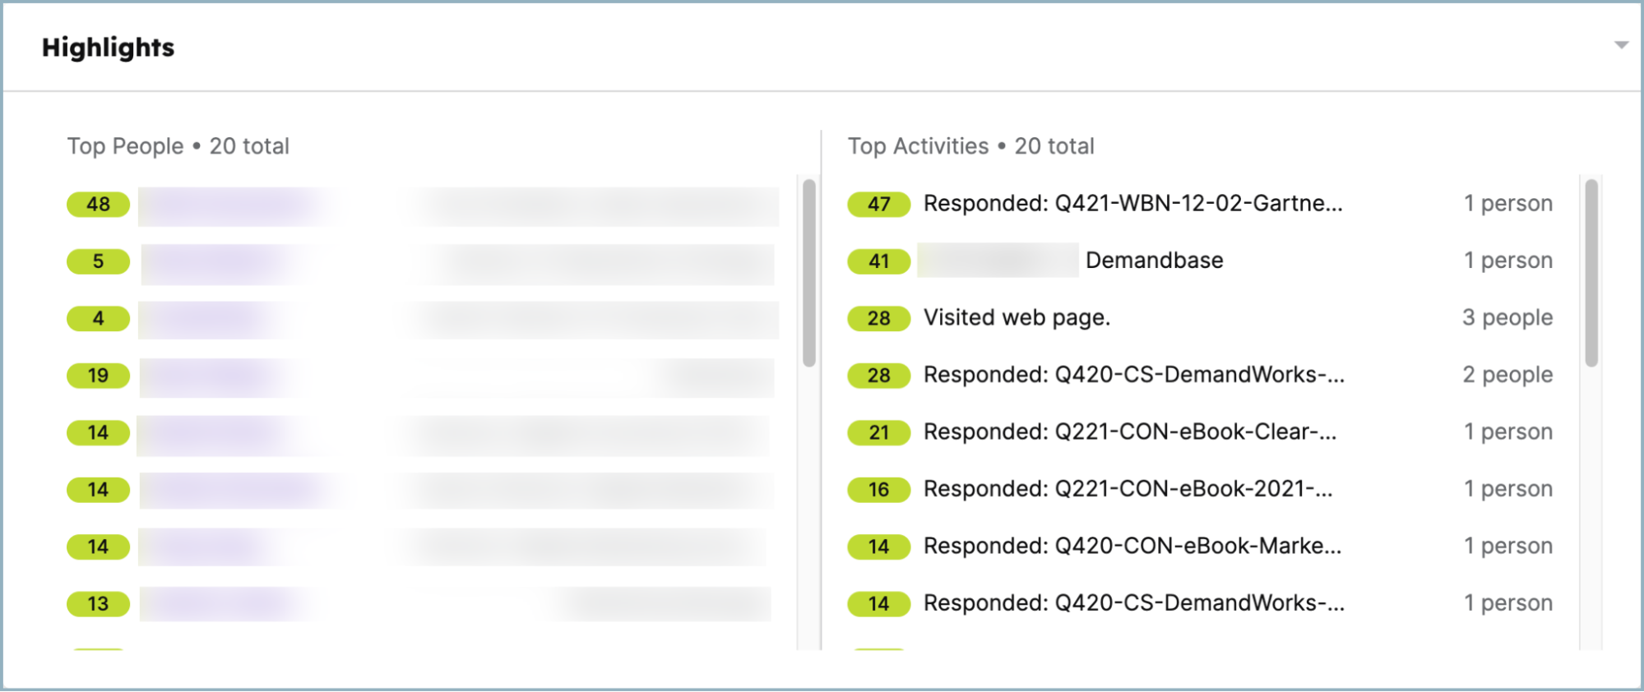Click the 19 score badge in Top People
This screenshot has height=692, width=1644.
point(98,376)
